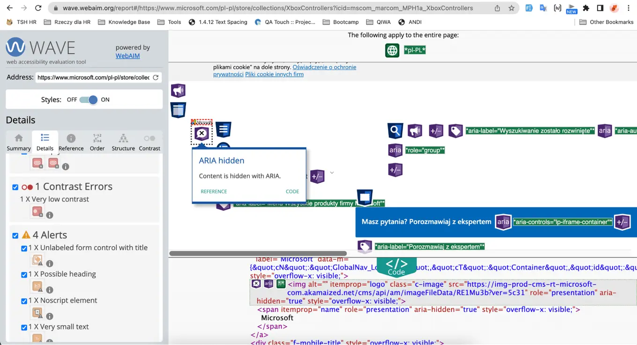Screen dimensions: 637x345
Task: Uncheck the 4 Alerts checkbox
Action: point(15,235)
